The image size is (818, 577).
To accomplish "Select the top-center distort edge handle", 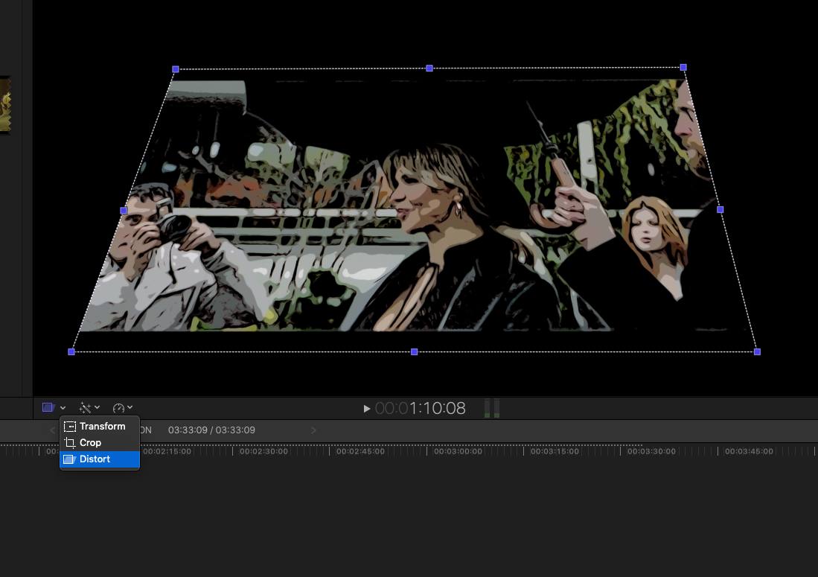I will click(x=429, y=68).
